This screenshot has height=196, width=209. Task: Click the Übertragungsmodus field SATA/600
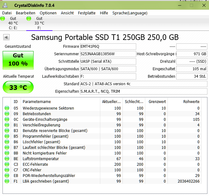[x=108, y=69]
